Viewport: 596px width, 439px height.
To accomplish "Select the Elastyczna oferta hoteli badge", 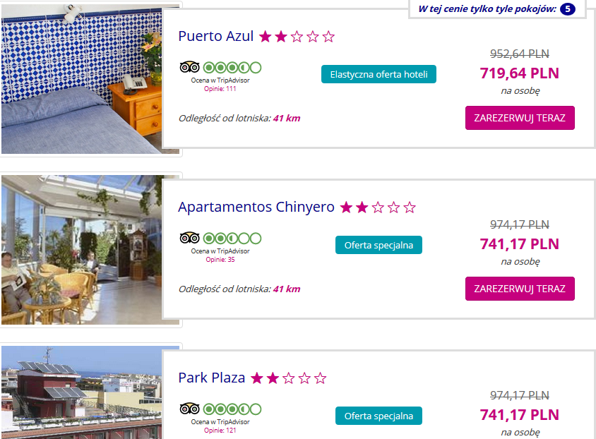I will (x=379, y=74).
